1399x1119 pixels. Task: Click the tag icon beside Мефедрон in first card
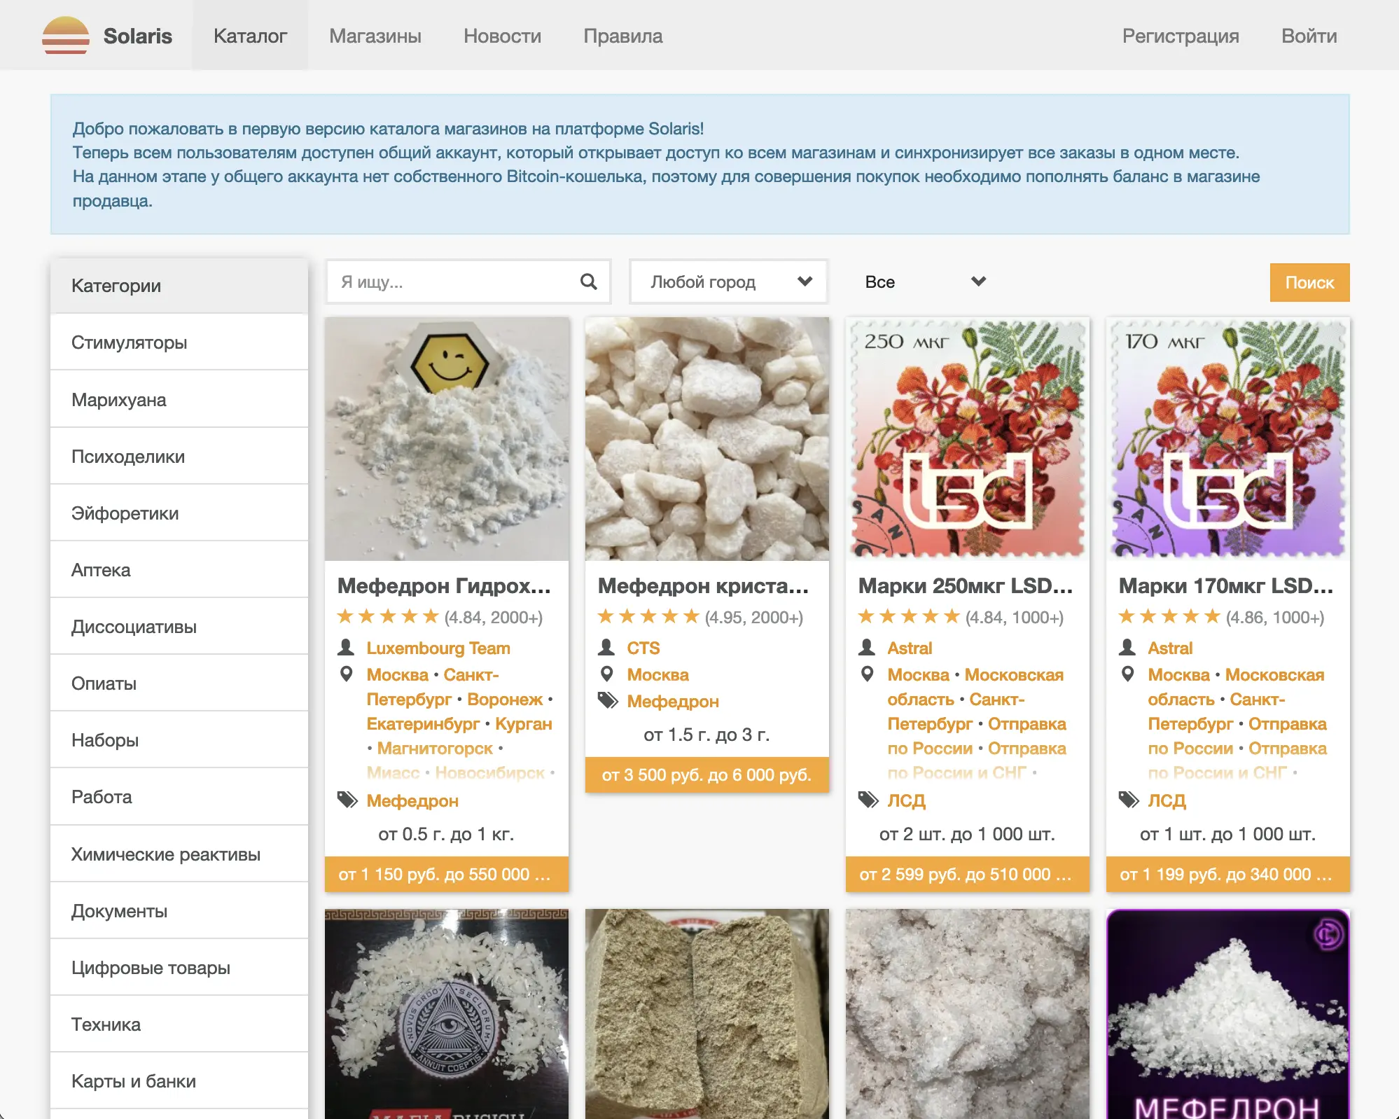[x=347, y=800]
